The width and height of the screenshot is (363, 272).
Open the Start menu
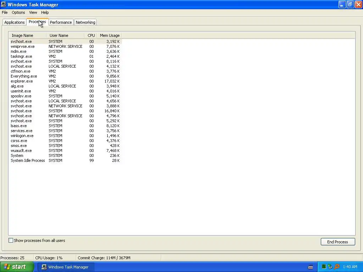[x=17, y=267]
